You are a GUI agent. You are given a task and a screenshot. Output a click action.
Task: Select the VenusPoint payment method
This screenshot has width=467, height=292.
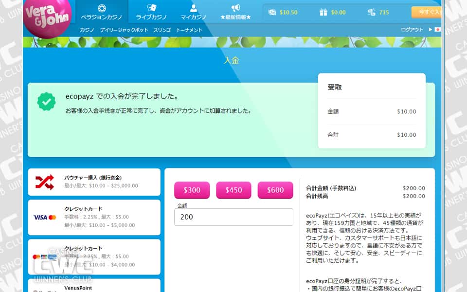coord(94,286)
